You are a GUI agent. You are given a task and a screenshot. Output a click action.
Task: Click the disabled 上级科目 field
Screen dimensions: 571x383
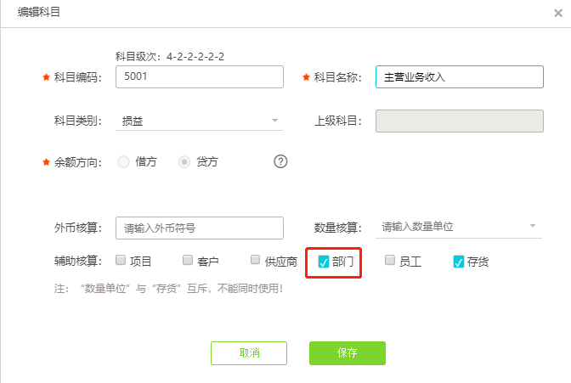pos(459,121)
